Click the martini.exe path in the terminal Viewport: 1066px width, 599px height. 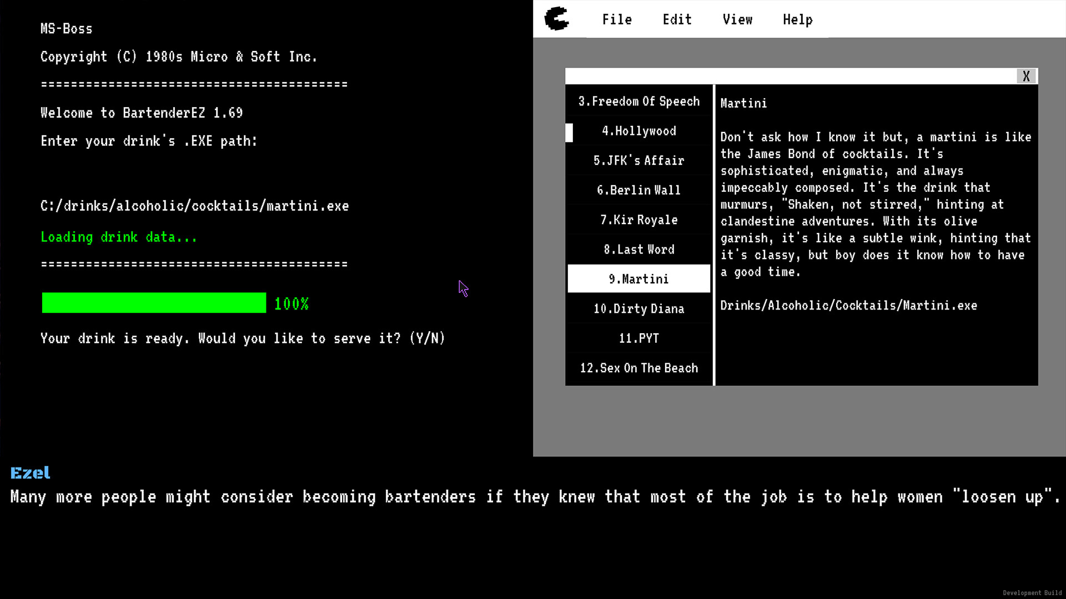point(194,205)
